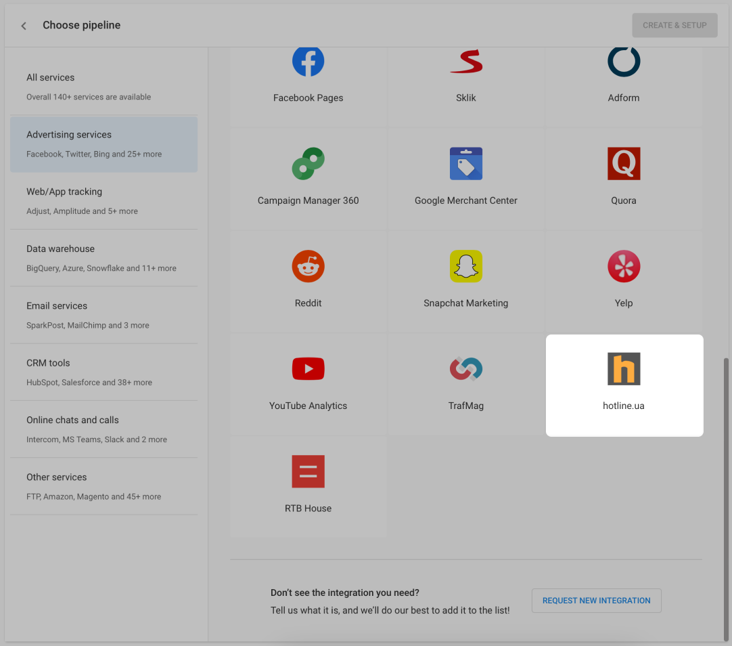The height and width of the screenshot is (646, 732).
Task: Click 'Intercom, MS Teams, Slack and 2 more' text
Action: tap(97, 439)
